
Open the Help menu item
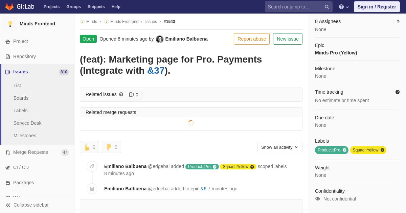coord(116,7)
